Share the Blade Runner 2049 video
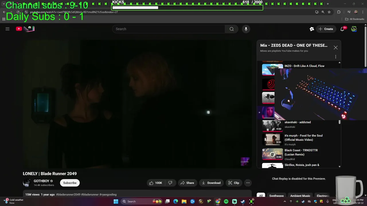367x206 pixels. [187, 183]
